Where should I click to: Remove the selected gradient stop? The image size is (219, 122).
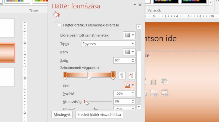tap(132, 76)
